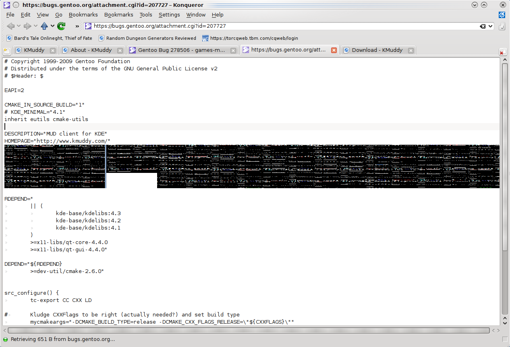Click the KDE logo throbber icon
Image resolution: width=510 pixels, height=347 pixels.
click(502, 15)
